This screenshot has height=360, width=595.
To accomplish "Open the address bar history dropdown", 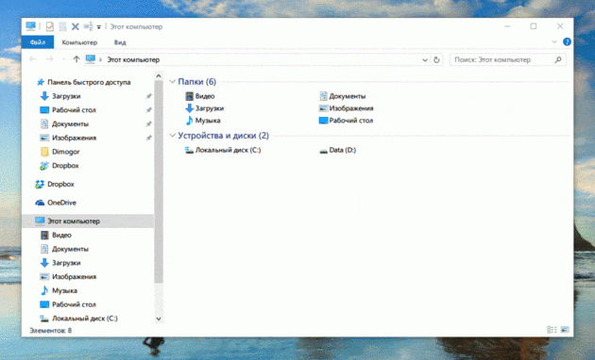I will coord(425,59).
